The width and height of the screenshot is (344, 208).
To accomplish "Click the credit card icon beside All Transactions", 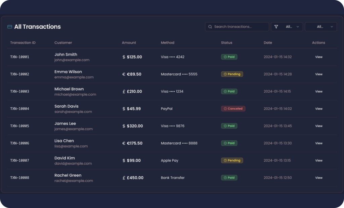I will 10,27.
